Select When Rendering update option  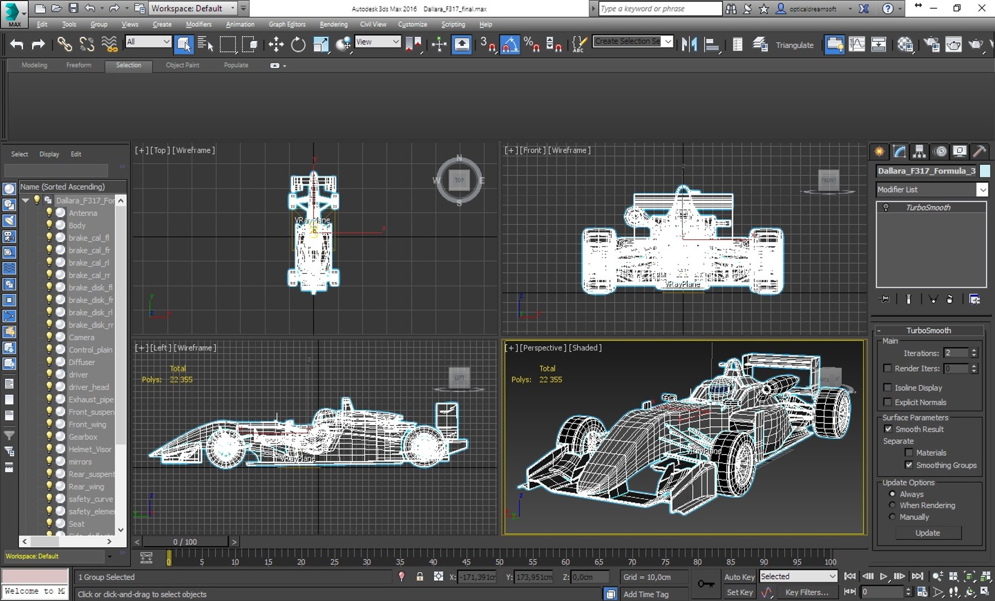click(893, 505)
